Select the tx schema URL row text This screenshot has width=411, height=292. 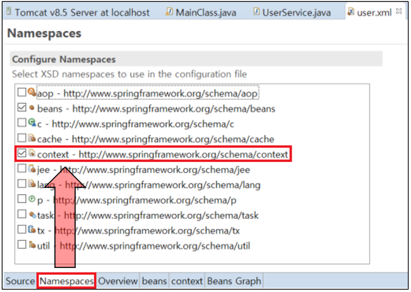138,230
